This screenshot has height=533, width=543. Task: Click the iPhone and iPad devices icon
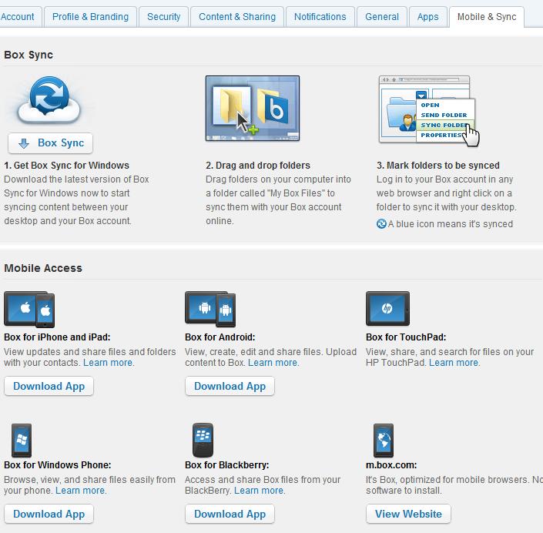click(29, 310)
